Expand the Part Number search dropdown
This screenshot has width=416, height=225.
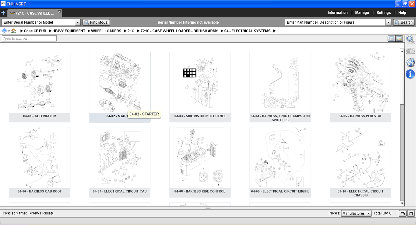pyautogui.click(x=388, y=22)
